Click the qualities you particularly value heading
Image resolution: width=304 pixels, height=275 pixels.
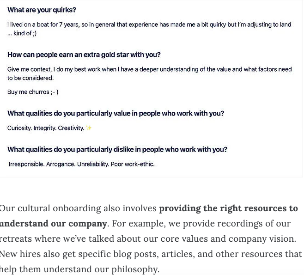click(x=116, y=113)
